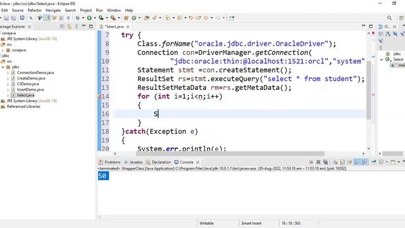Open the New Java Class dropdown arrow

[139, 18]
